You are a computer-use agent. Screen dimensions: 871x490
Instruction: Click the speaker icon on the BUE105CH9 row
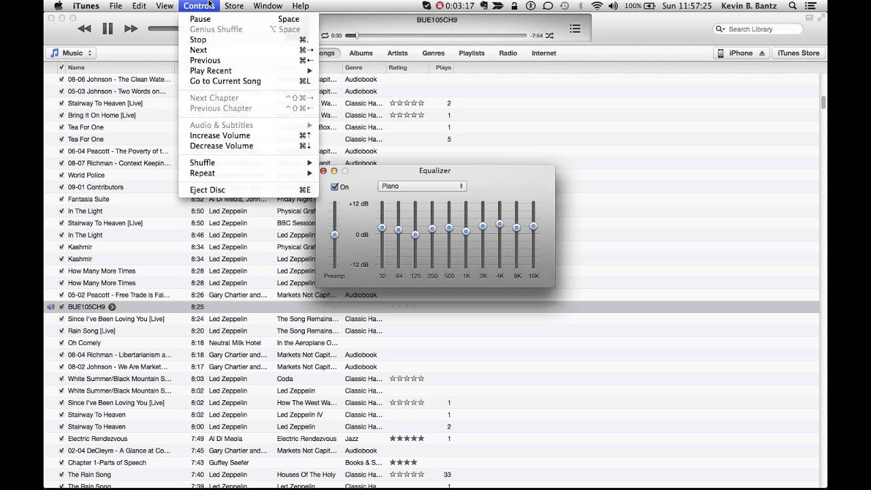(x=50, y=307)
